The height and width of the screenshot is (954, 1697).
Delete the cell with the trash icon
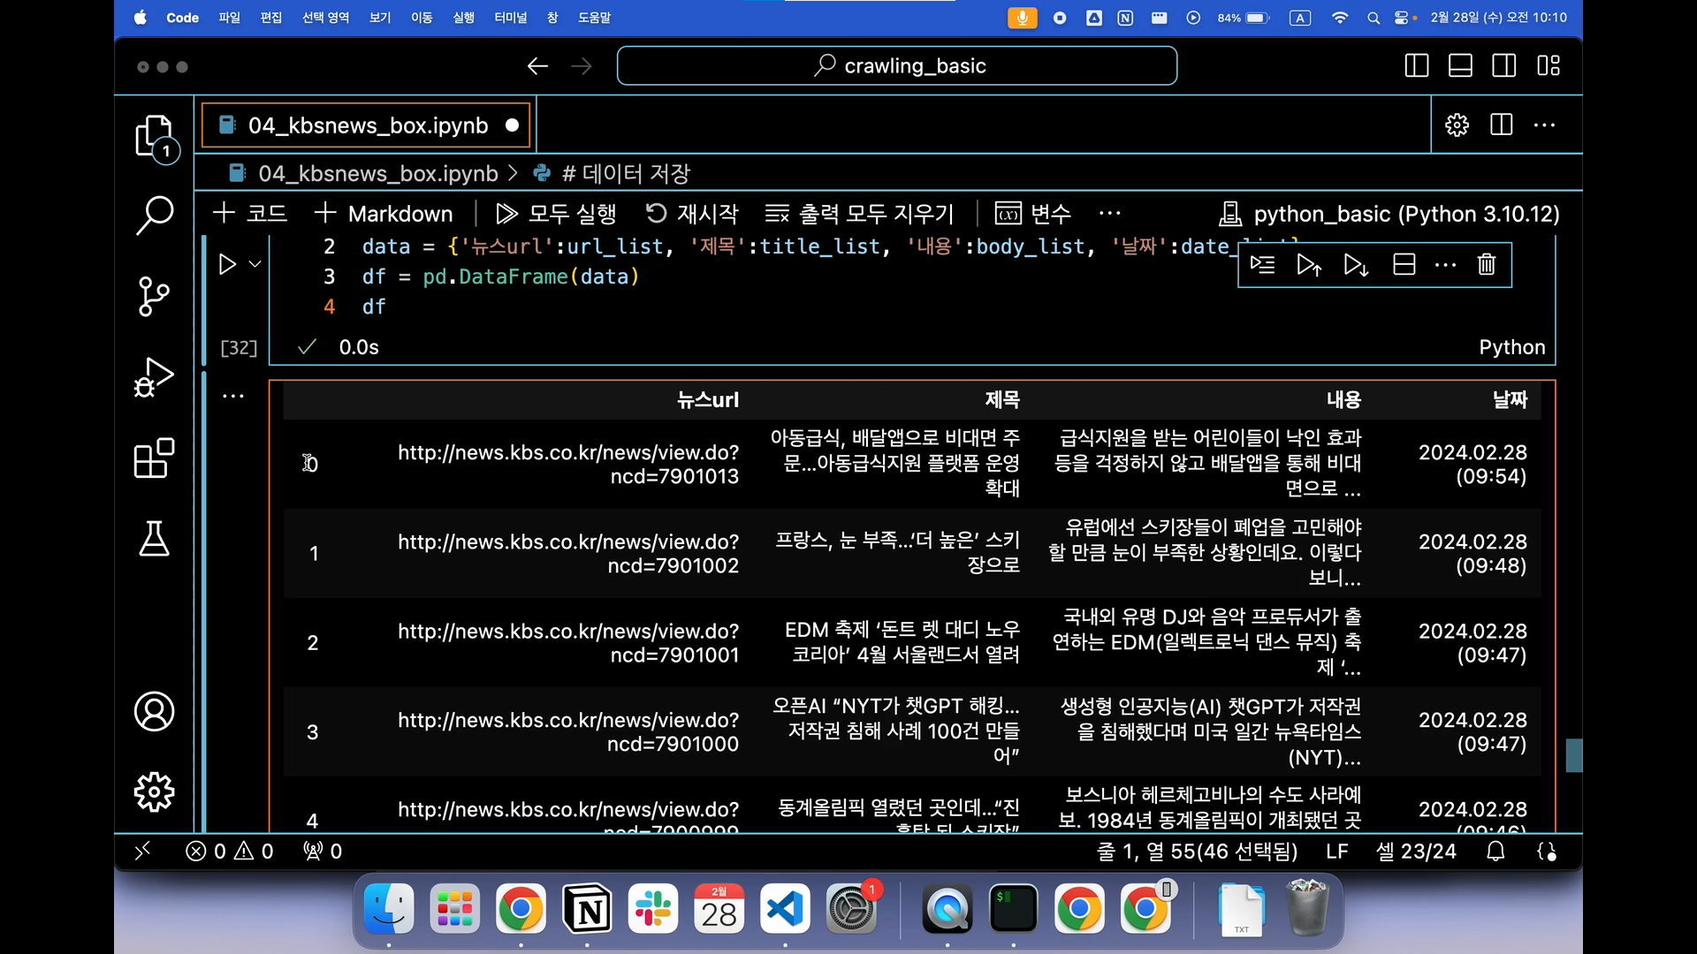pos(1487,265)
